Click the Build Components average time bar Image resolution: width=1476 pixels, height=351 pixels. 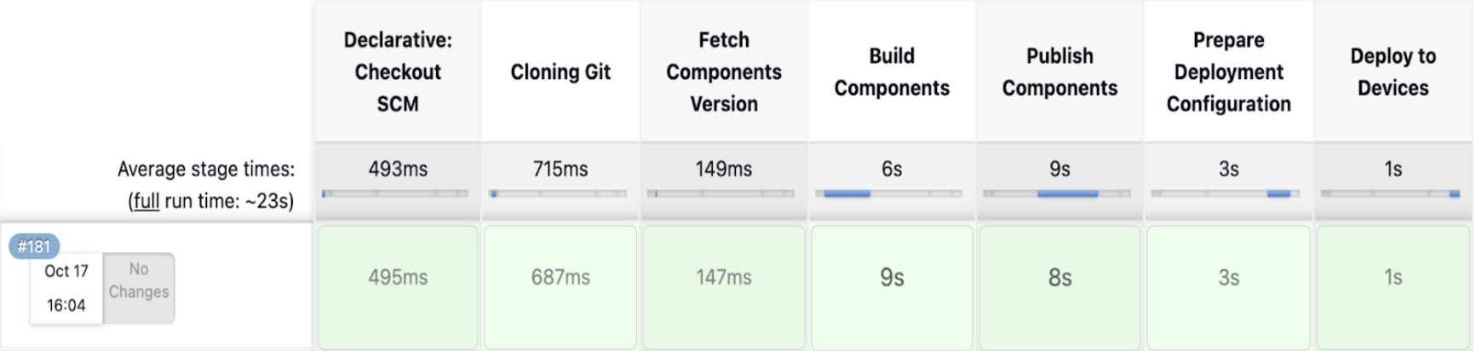pos(889,194)
